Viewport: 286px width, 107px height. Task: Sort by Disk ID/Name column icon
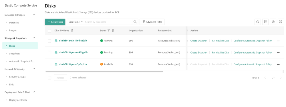coord(72,31)
